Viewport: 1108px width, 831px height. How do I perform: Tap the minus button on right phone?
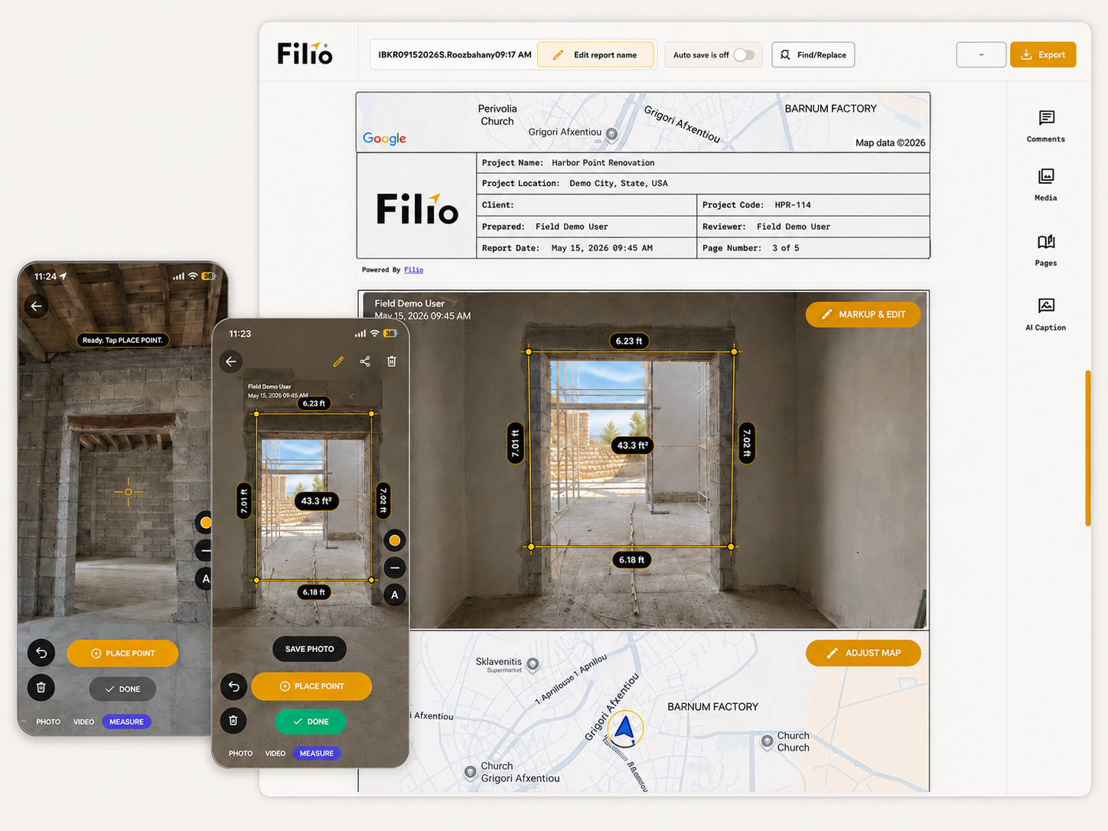pyautogui.click(x=395, y=568)
